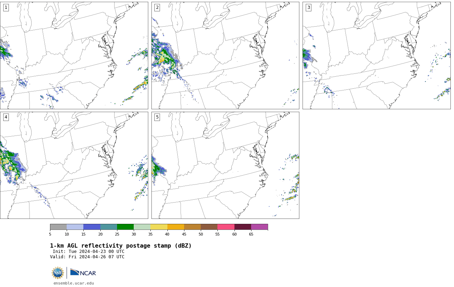Click the tan-brown 45-50 dBZ swatch
The width and height of the screenshot is (454, 287).
tap(192, 227)
